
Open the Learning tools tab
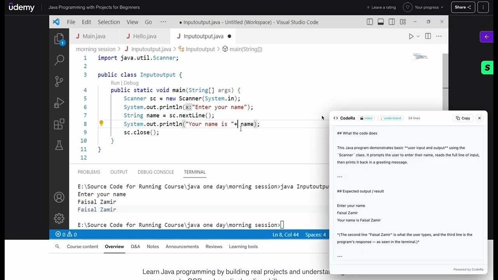pos(244,247)
